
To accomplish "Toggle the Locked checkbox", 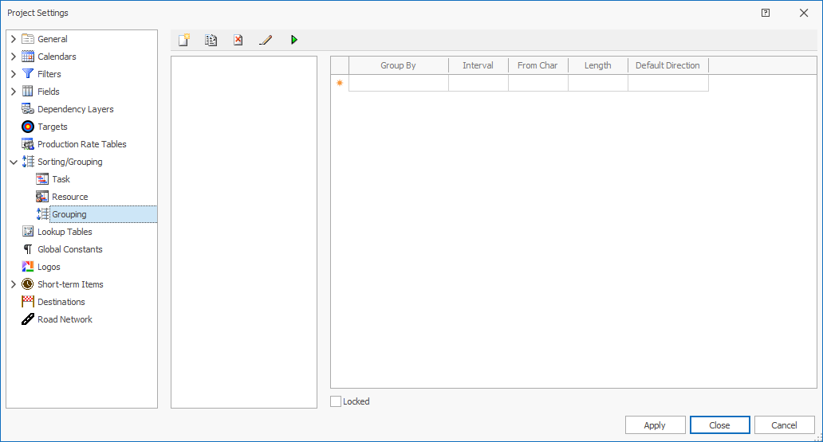I will tap(337, 401).
